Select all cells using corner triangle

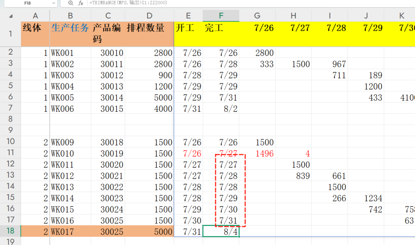pyautogui.click(x=11, y=16)
